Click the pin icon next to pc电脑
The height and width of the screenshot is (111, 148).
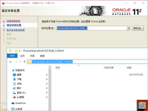pyautogui.click(x=47, y=97)
